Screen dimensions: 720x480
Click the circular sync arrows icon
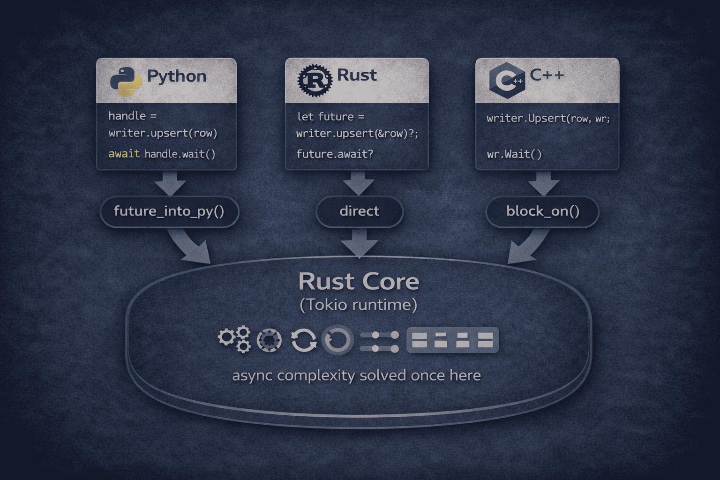coord(305,339)
